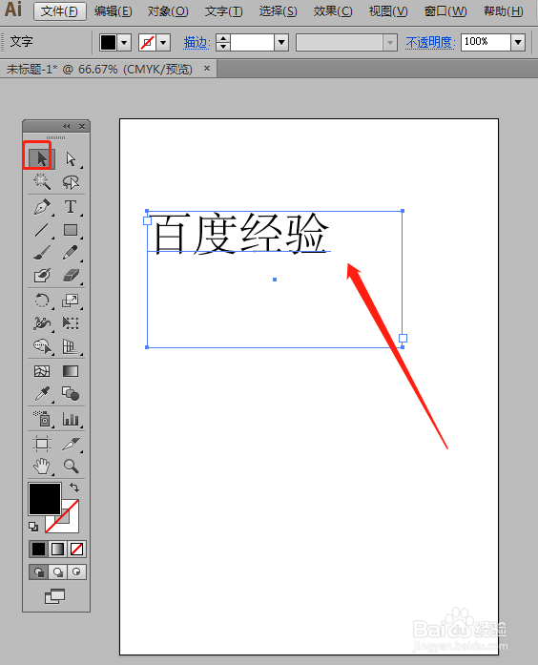Activate the Rotate tool
538x665 pixels.
click(42, 301)
